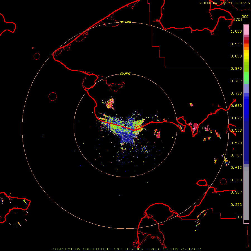Select the 1.000 scale value
The height and width of the screenshot is (251, 251).
click(x=236, y=31)
